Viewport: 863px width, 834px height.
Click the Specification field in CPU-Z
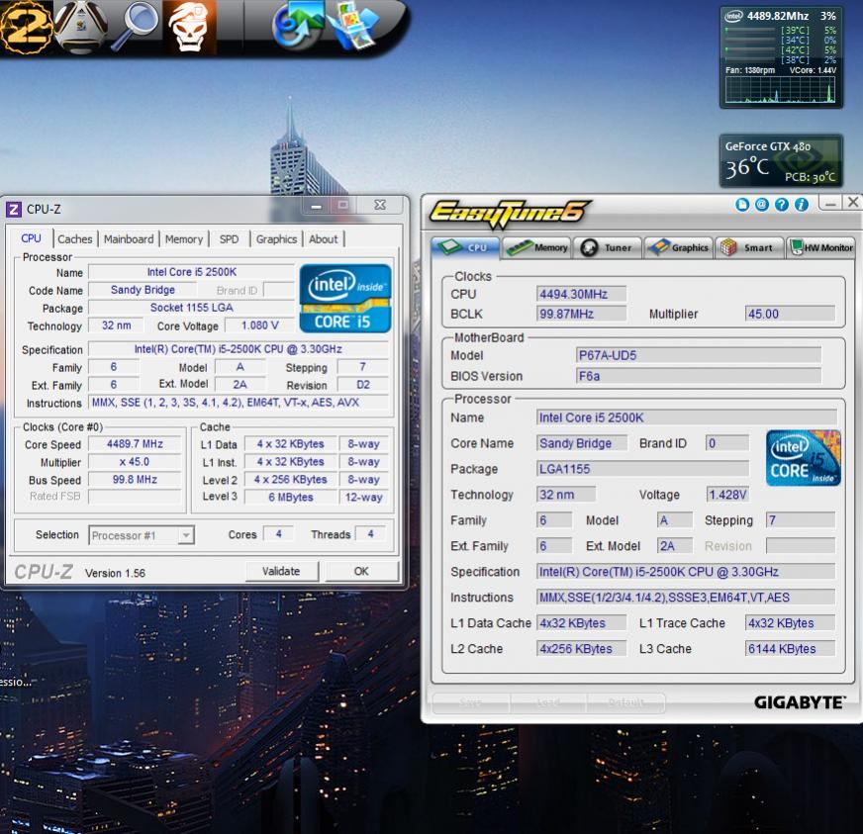point(239,349)
